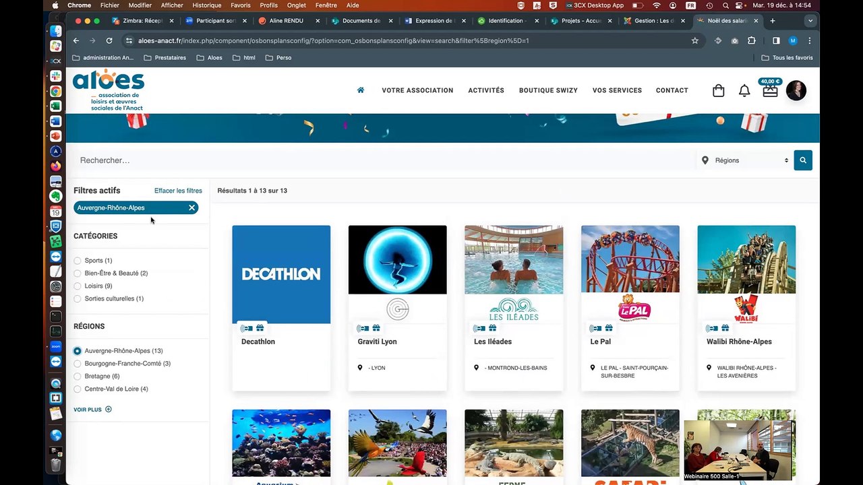Open the Decathlon offer title
This screenshot has width=863, height=485.
click(x=258, y=342)
